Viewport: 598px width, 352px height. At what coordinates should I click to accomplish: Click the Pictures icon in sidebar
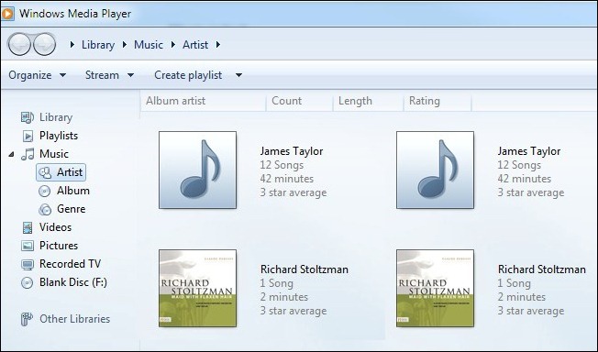coord(28,246)
